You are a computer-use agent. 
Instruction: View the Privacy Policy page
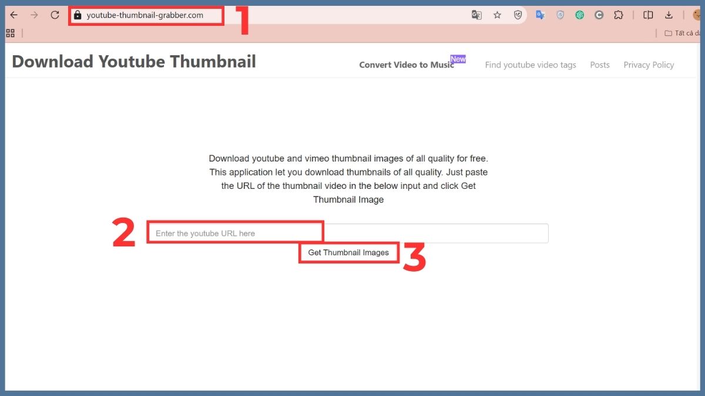(649, 65)
